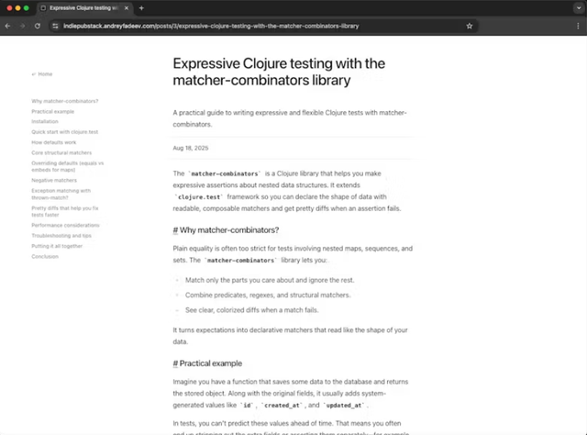Open Quick start with clojure.test link
This screenshot has height=435, width=587.
[x=65, y=132]
